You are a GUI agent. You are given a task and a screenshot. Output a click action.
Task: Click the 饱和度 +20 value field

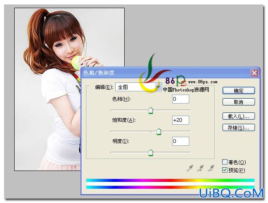tap(181, 120)
